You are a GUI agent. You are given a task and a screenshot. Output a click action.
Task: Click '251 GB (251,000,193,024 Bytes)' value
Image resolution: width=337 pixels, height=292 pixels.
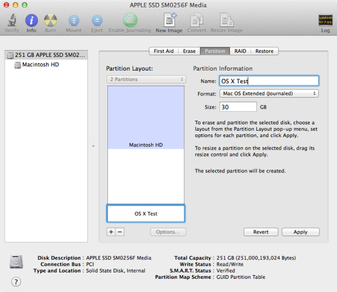tap(256, 258)
